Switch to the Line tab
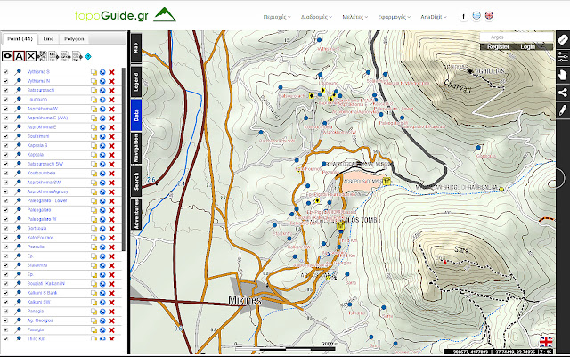The width and height of the screenshot is (570, 357). [48, 39]
